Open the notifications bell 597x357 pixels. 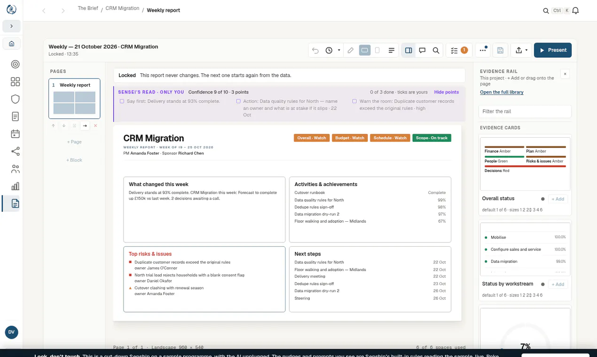(x=575, y=10)
